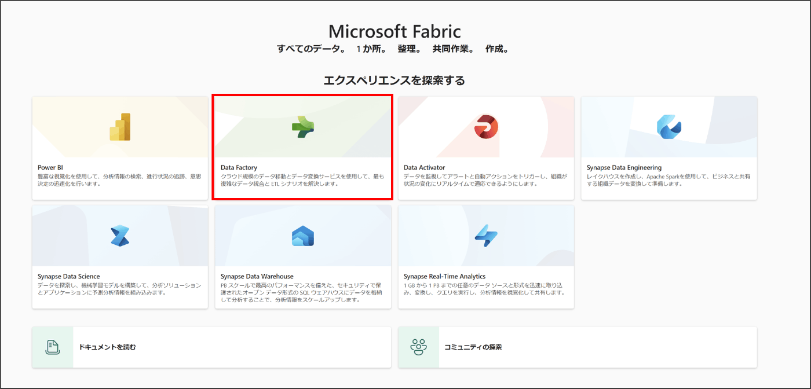Click the Synapse Real-Time Analytics logo icon
This screenshot has height=389, width=811.
486,236
